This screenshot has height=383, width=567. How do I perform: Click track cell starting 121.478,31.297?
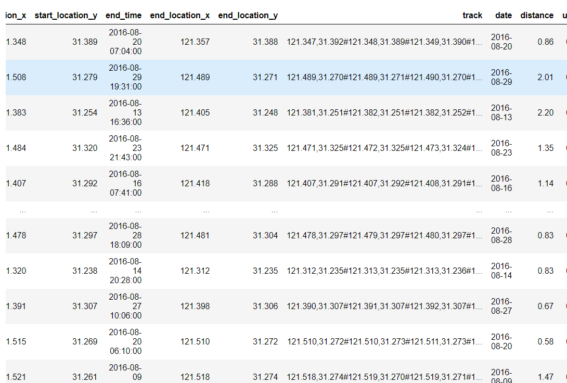click(x=384, y=235)
